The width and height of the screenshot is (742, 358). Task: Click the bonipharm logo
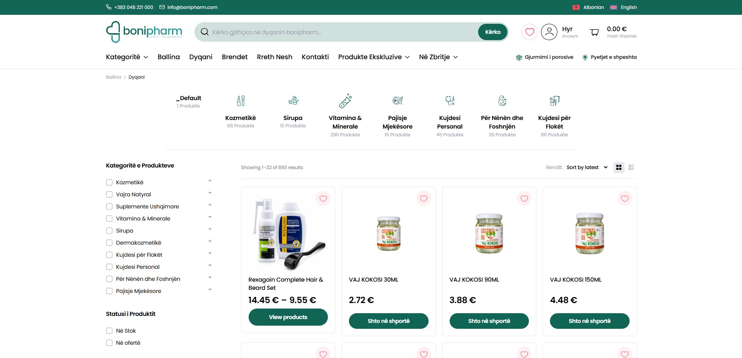point(144,32)
